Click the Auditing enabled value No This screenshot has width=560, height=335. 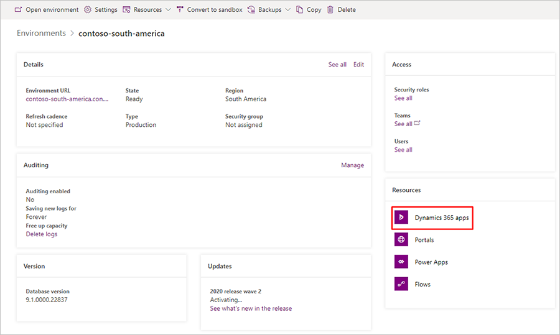point(30,200)
